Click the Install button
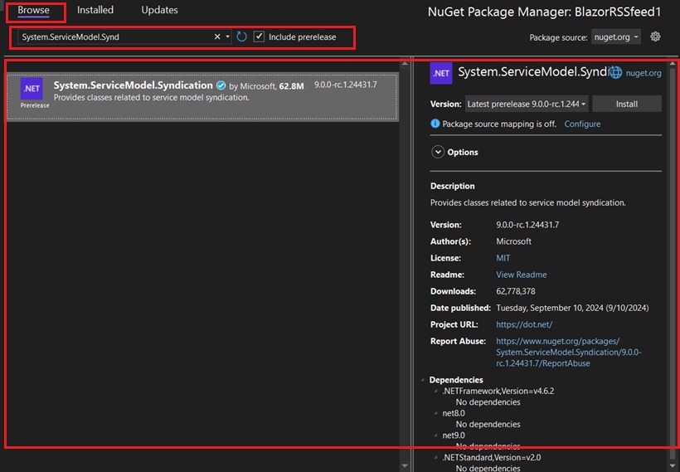 tap(626, 104)
